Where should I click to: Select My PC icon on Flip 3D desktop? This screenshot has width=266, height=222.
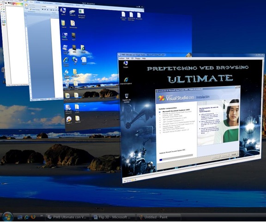(x=63, y=12)
